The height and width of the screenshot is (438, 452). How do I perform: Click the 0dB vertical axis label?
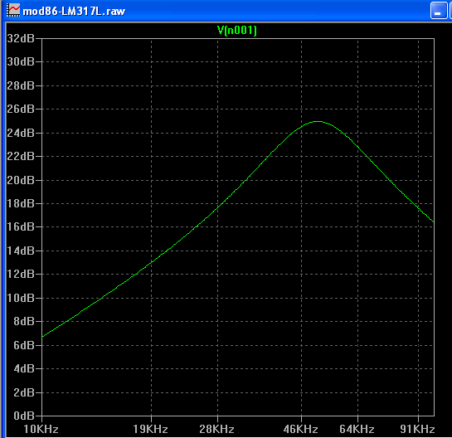click(24, 416)
